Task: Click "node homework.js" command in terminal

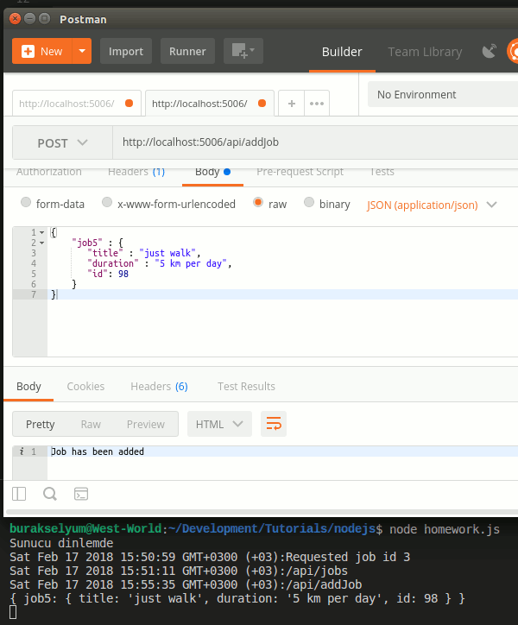Action: click(x=445, y=529)
